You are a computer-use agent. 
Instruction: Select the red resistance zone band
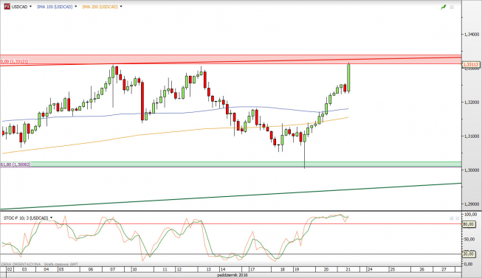(230, 59)
